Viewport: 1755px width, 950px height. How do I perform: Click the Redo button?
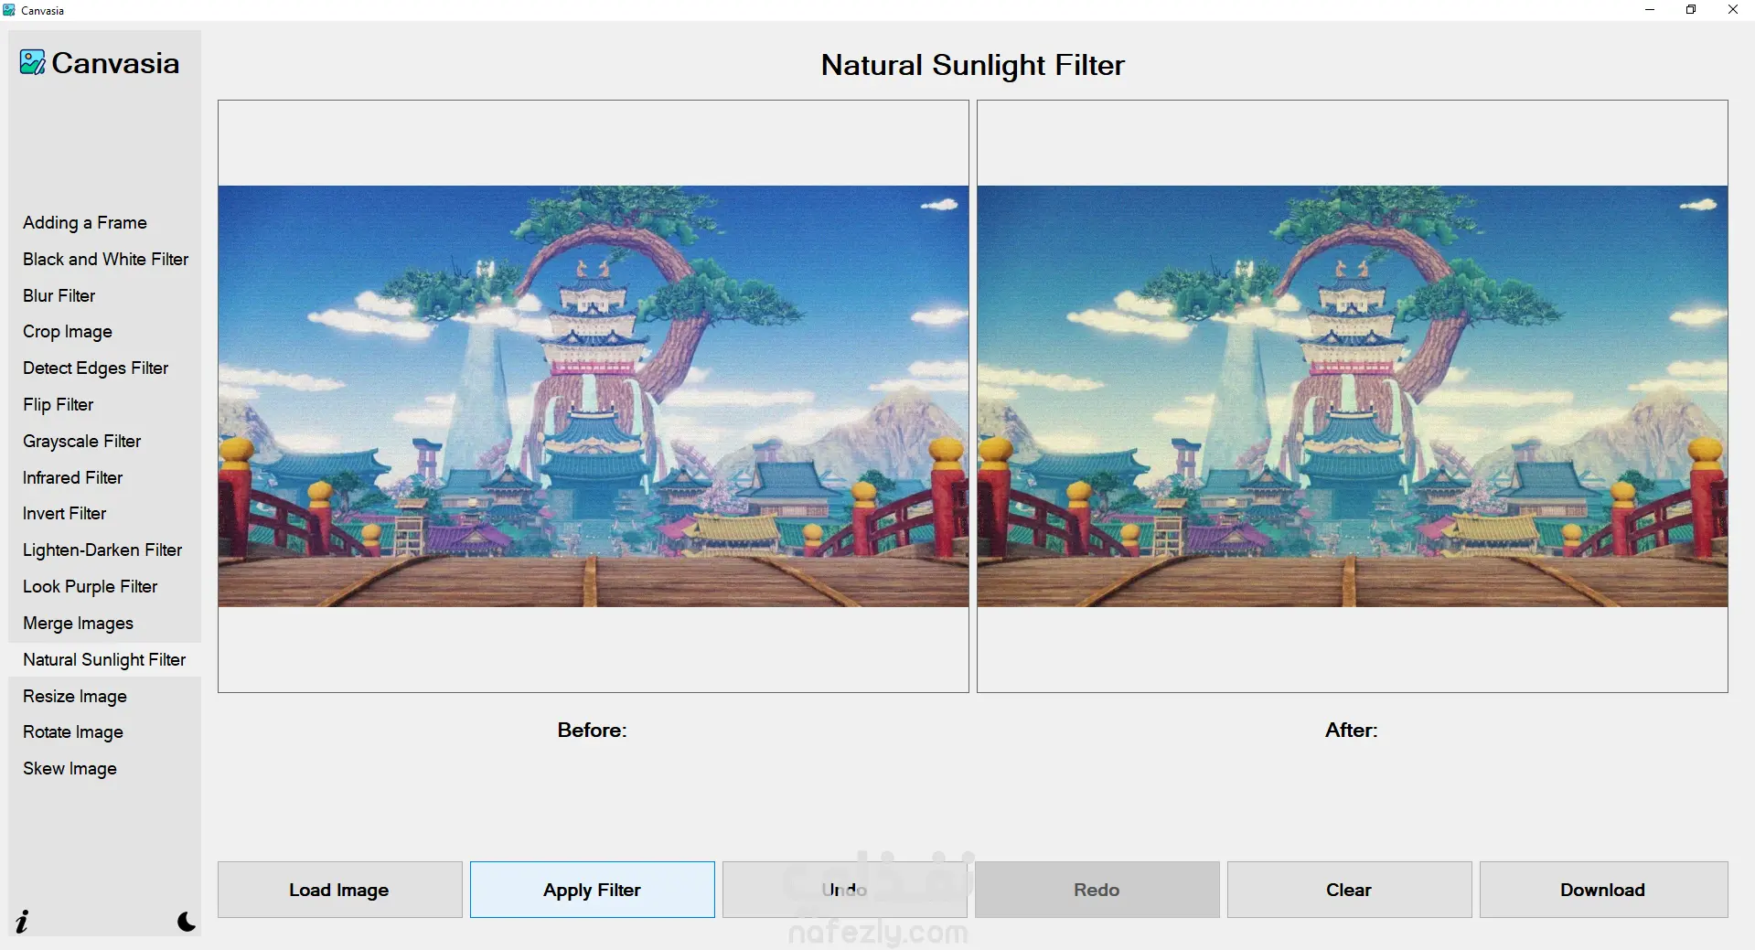pyautogui.click(x=1097, y=890)
